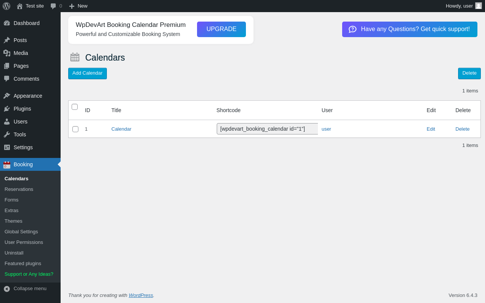Open the Appearance menu
This screenshot has width=485, height=303.
[30, 96]
